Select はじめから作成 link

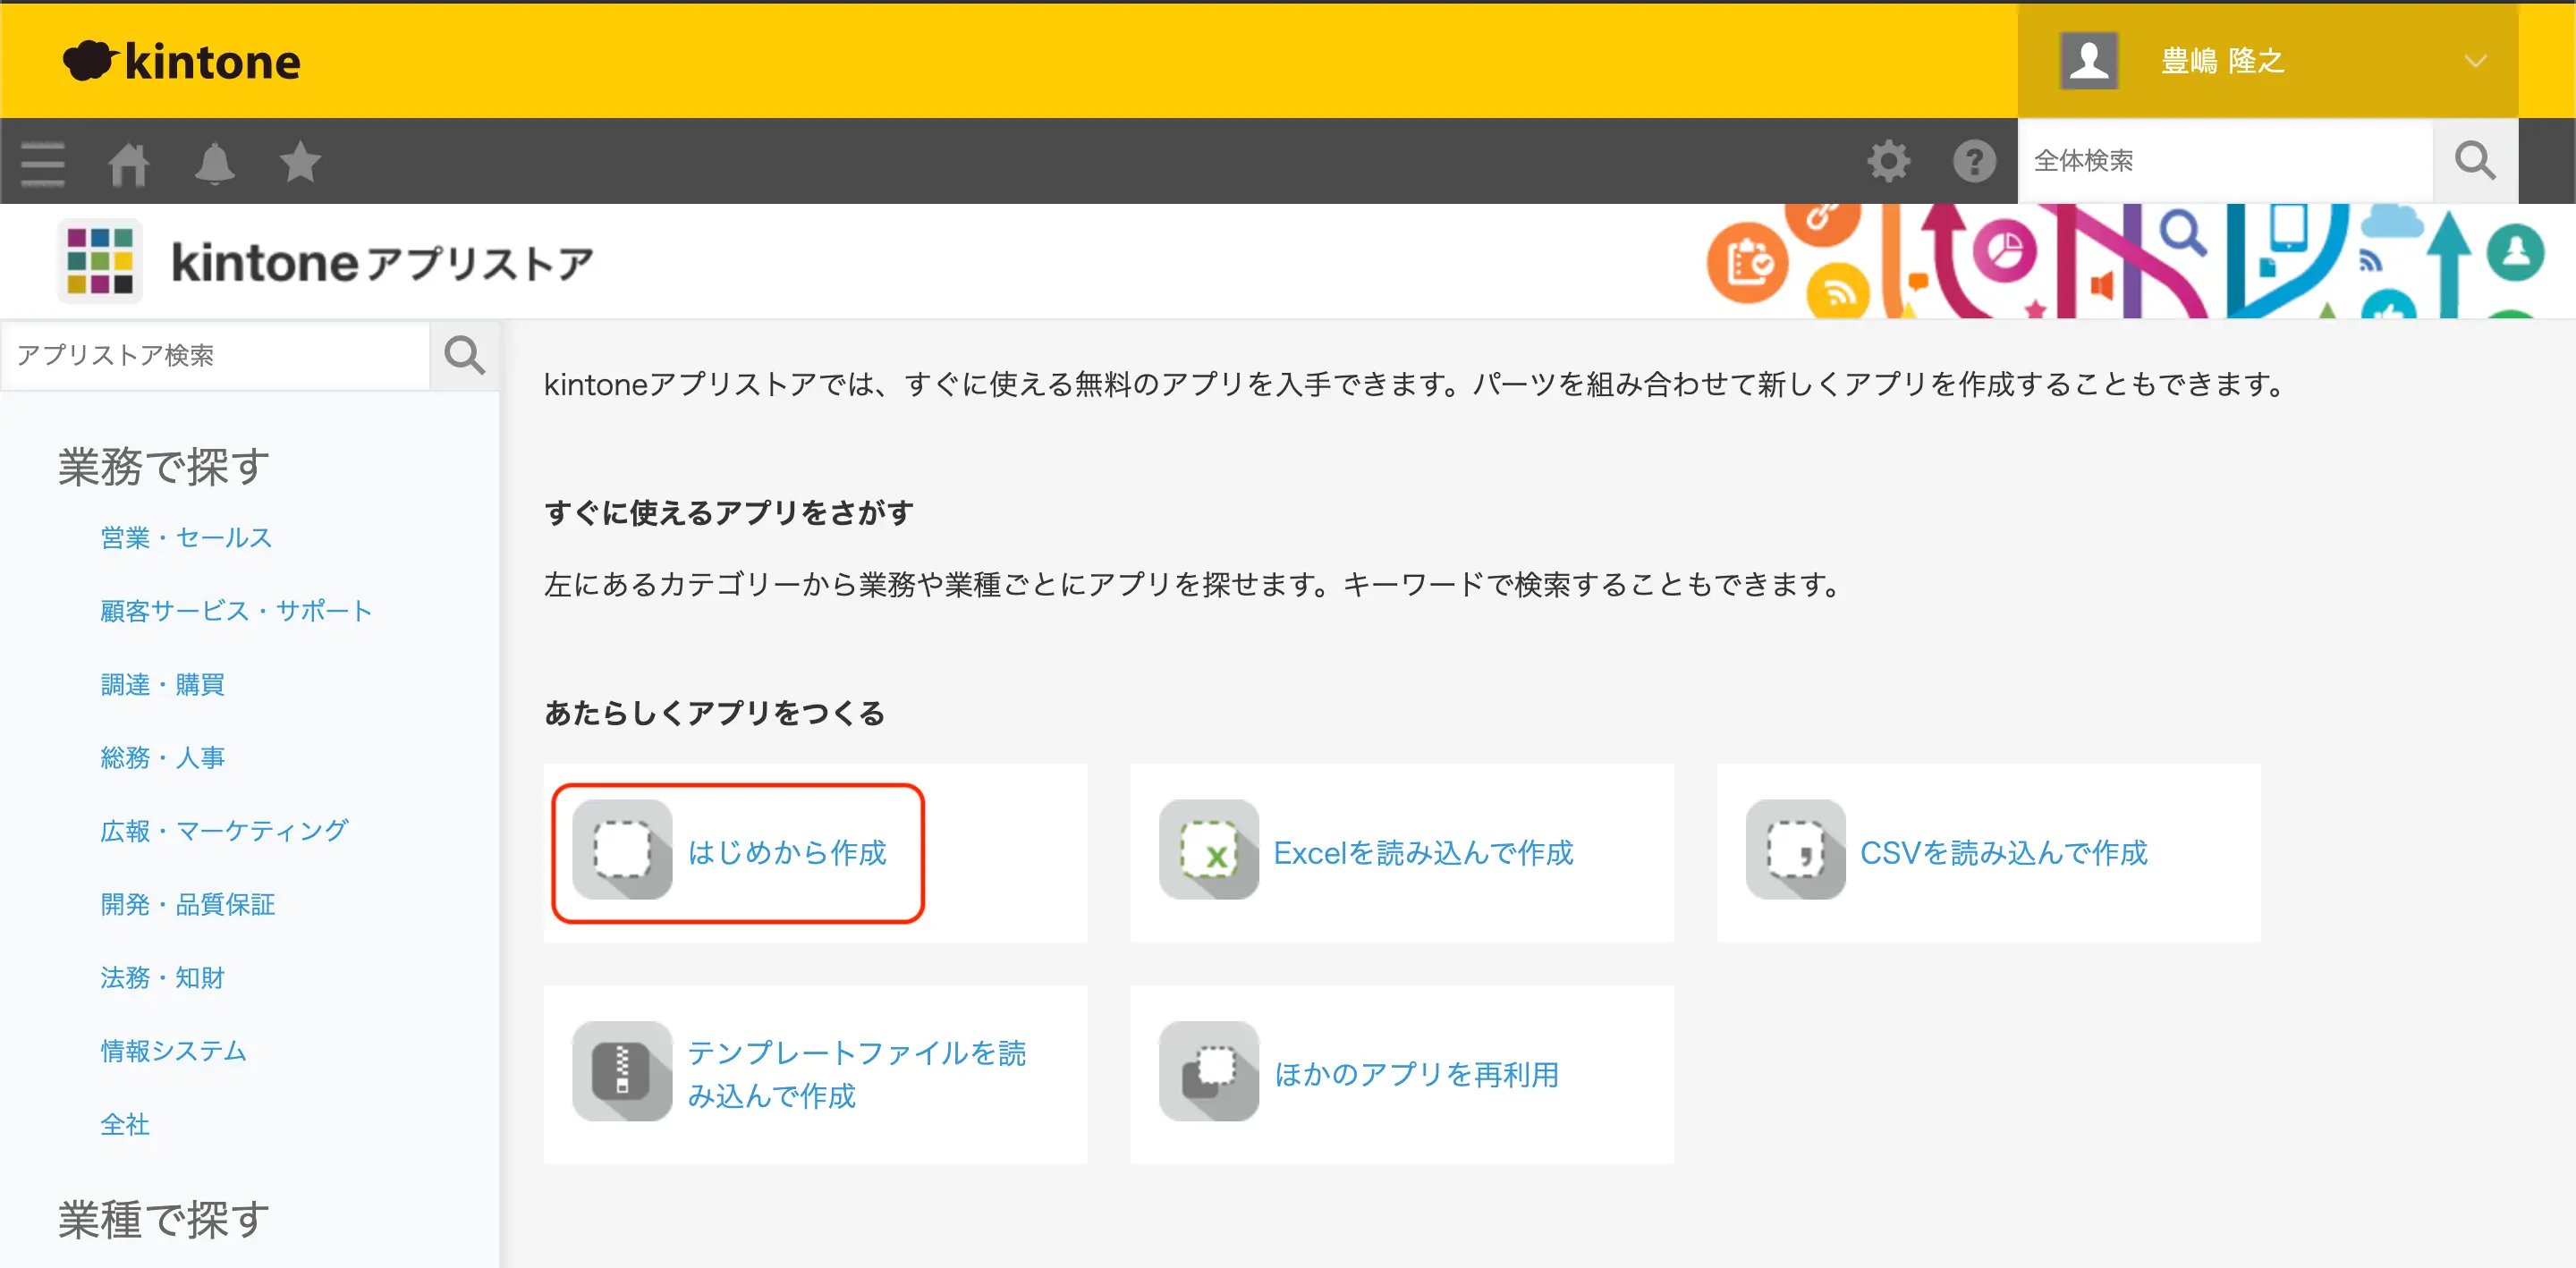[787, 852]
